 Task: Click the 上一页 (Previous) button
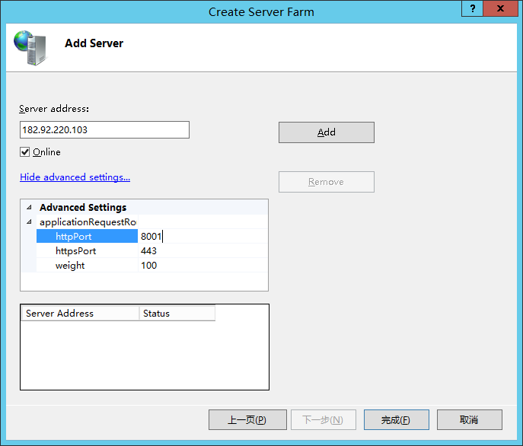coord(247,420)
